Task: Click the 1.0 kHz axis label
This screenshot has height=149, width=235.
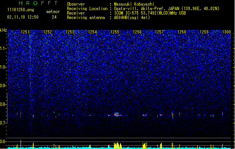Action: pos(3,67)
